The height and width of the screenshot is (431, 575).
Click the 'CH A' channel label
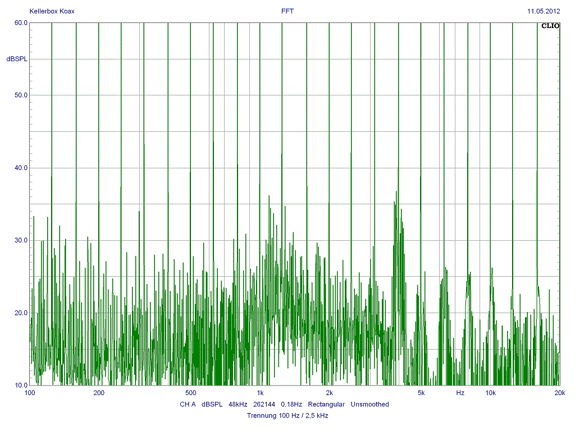tap(188, 405)
